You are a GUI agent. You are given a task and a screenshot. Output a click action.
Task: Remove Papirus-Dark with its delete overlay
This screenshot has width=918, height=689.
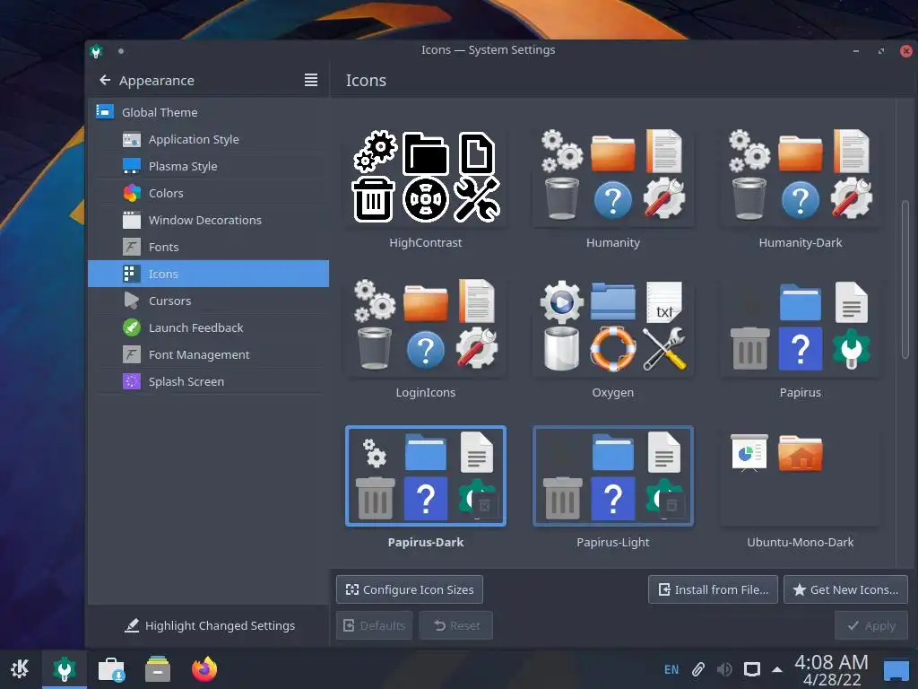tap(485, 506)
